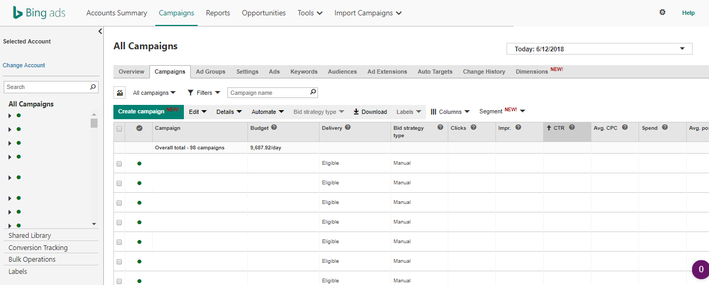Open the settings gear icon

(662, 12)
